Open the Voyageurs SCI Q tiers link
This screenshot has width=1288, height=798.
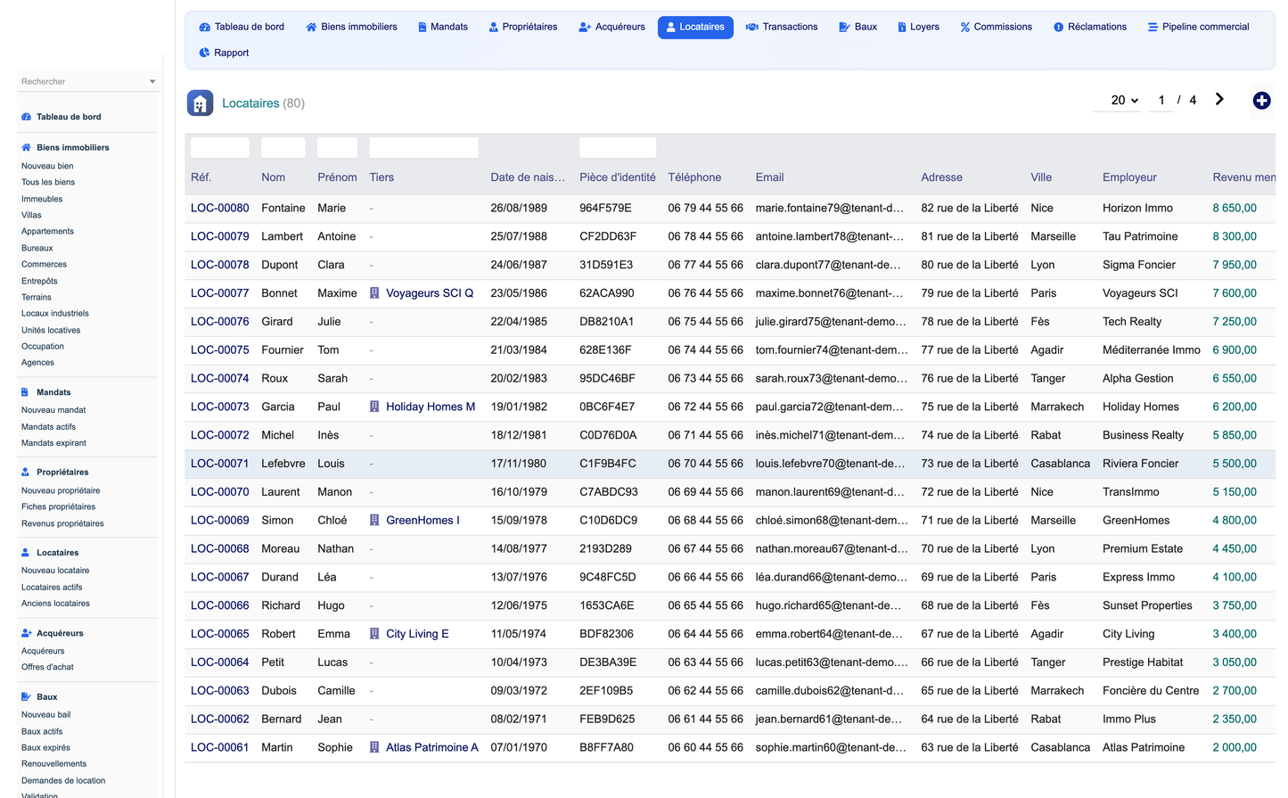(430, 293)
